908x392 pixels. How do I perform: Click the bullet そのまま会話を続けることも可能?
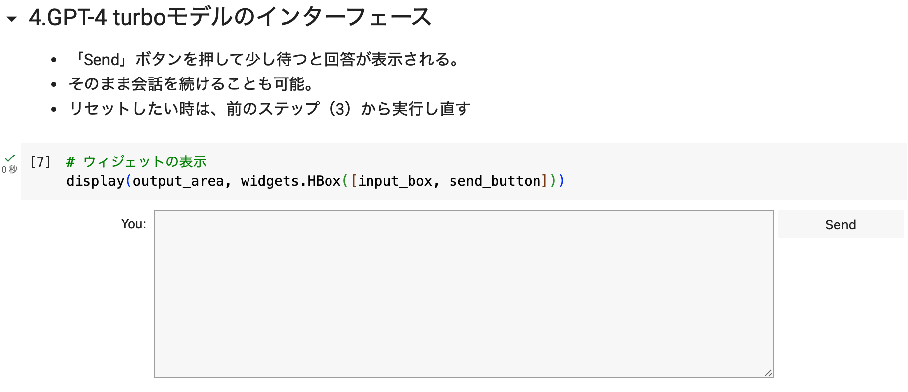click(191, 84)
